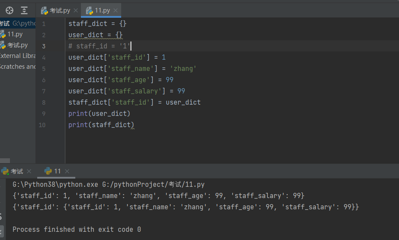This screenshot has height=240, width=399.
Task: Click the locate/select opened file target icon
Action: point(10,10)
